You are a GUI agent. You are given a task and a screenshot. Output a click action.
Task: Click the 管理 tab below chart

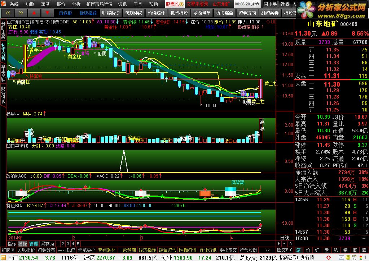click(34, 244)
